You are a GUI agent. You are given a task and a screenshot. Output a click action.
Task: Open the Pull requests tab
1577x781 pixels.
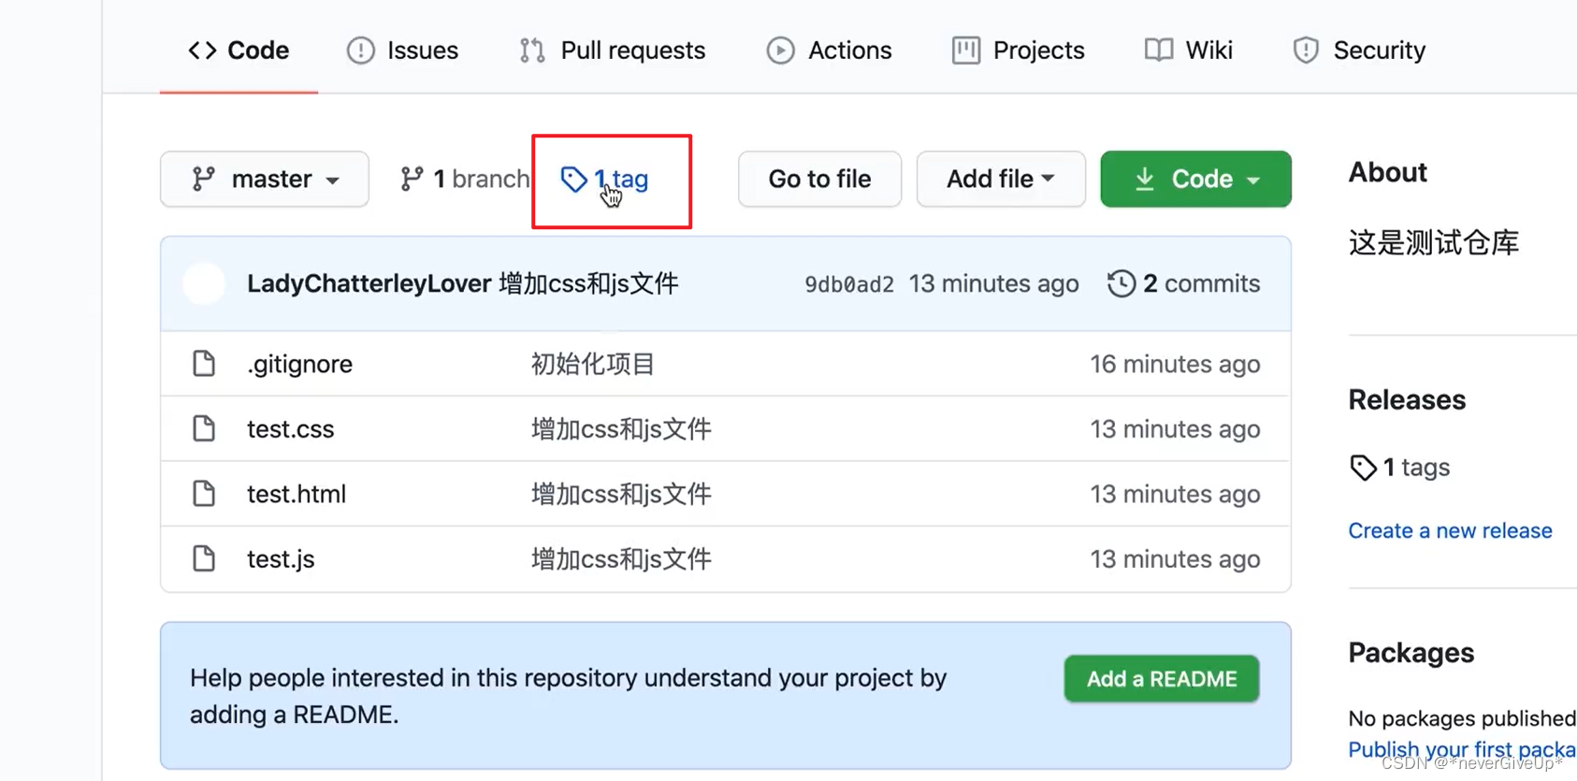click(613, 50)
